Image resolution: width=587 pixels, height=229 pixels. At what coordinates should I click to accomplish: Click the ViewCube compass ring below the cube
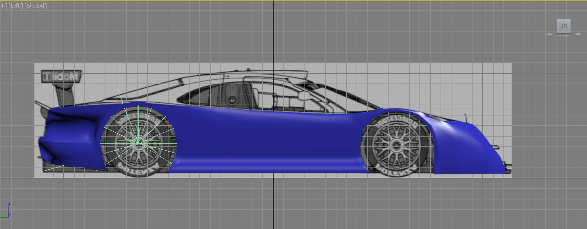564,34
